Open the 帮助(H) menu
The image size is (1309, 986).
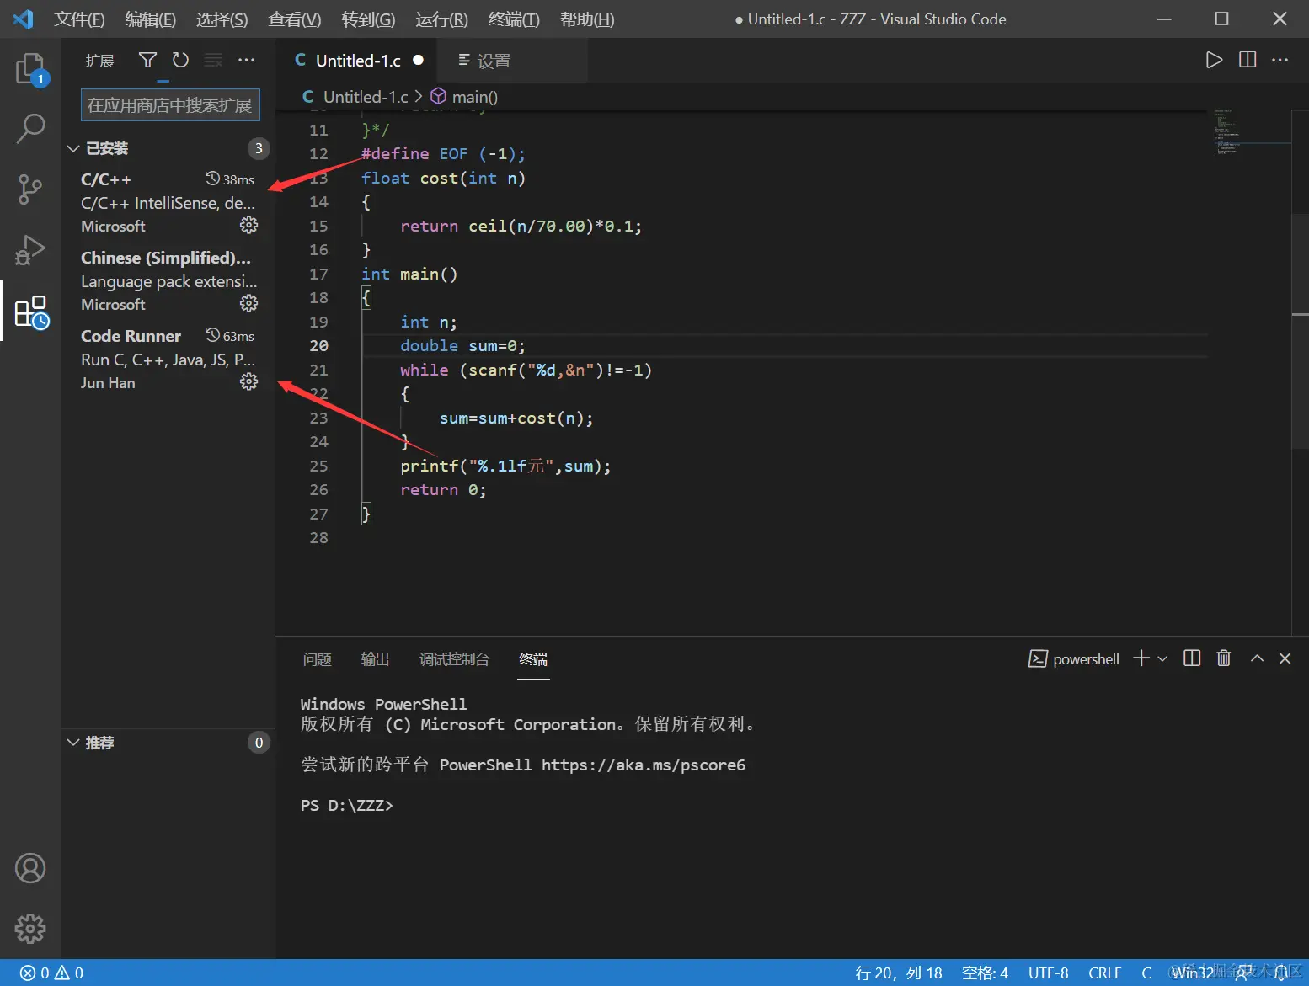point(587,19)
